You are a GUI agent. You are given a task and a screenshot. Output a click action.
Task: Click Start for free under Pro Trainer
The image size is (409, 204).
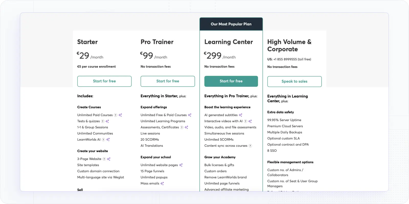pyautogui.click(x=168, y=81)
